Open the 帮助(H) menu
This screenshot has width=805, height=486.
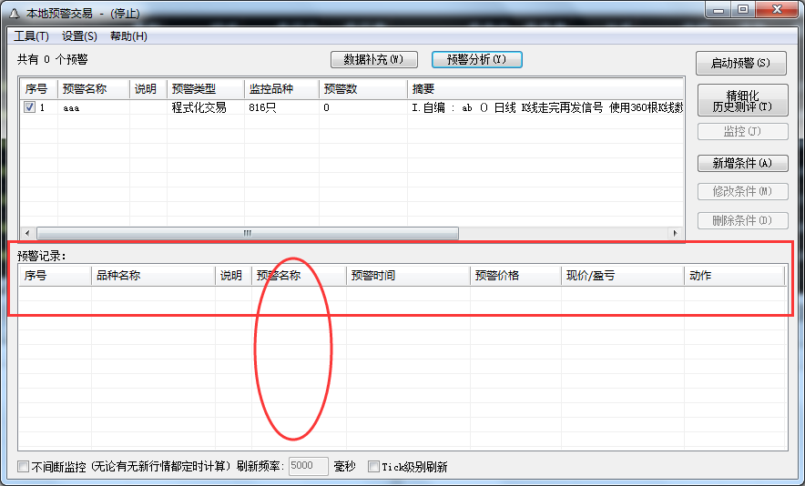click(129, 36)
